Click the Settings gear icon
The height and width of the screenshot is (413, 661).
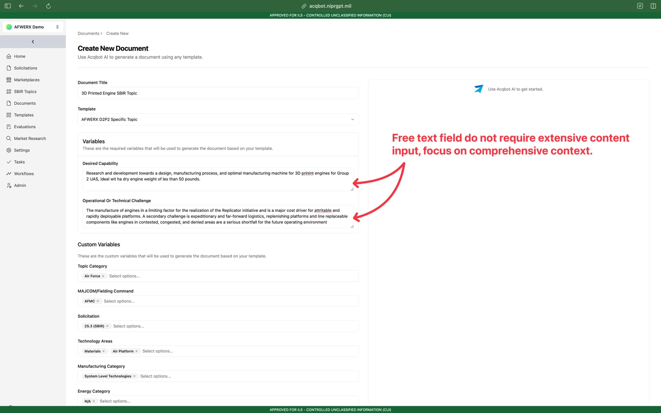pyautogui.click(x=9, y=150)
